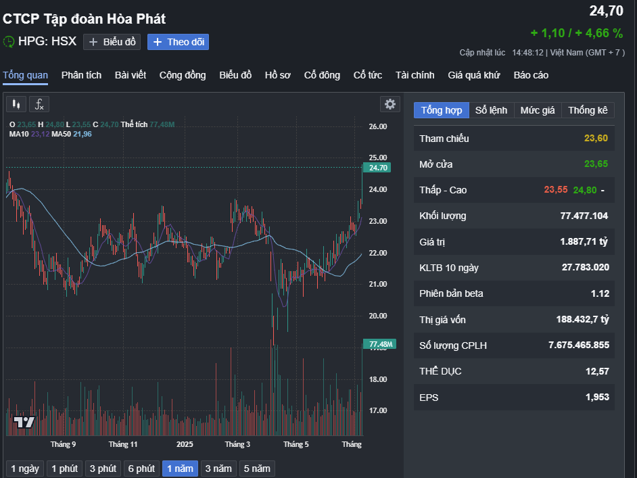The image size is (637, 478).
Task: Click the Tháng 11 date label
Action: [x=123, y=444]
